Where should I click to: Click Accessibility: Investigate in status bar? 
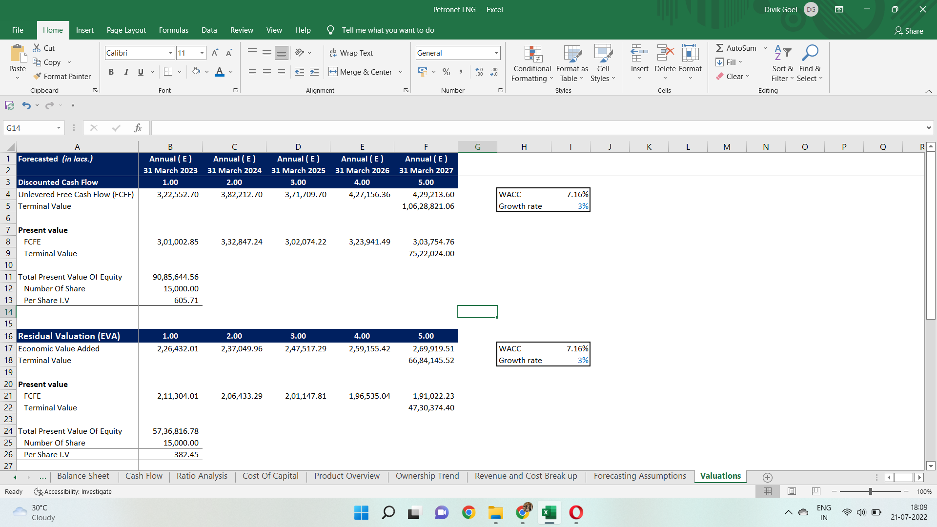tap(73, 491)
